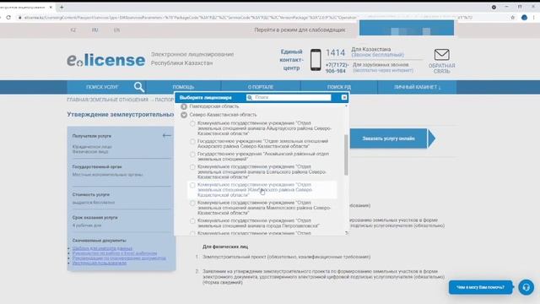This screenshot has width=540, height=304.
Task: Close the licensor selection dialog
Action: click(344, 98)
